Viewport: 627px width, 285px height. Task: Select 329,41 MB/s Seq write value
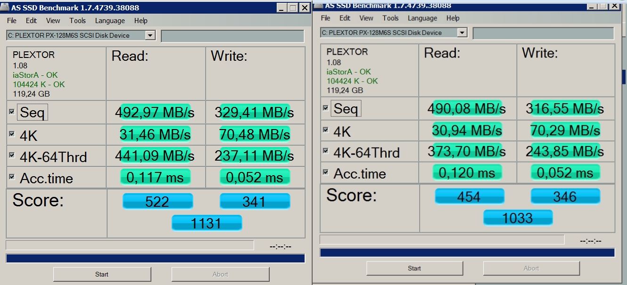(254, 113)
